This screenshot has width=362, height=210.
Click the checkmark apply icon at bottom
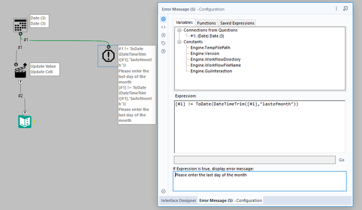click(x=163, y=191)
